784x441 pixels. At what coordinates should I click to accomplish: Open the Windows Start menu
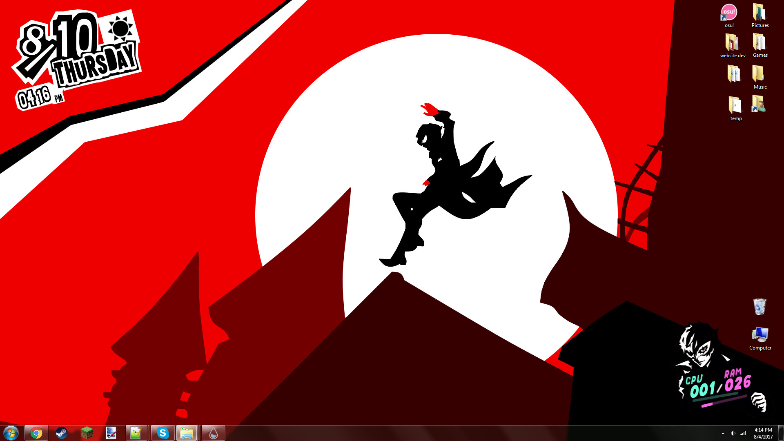point(11,433)
